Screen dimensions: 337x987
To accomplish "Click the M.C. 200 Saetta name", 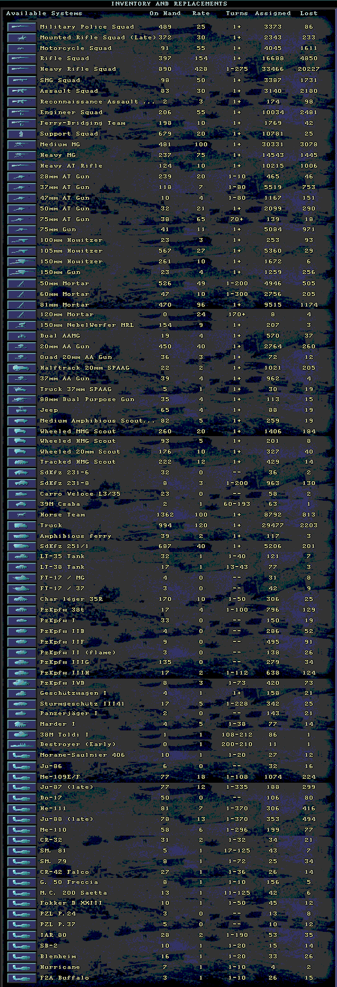I will point(74,892).
